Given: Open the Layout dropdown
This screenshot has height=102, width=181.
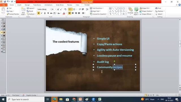Looking at the screenshot, I should [x=31, y=8].
